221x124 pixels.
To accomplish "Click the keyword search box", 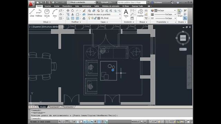I will click(x=132, y=2).
